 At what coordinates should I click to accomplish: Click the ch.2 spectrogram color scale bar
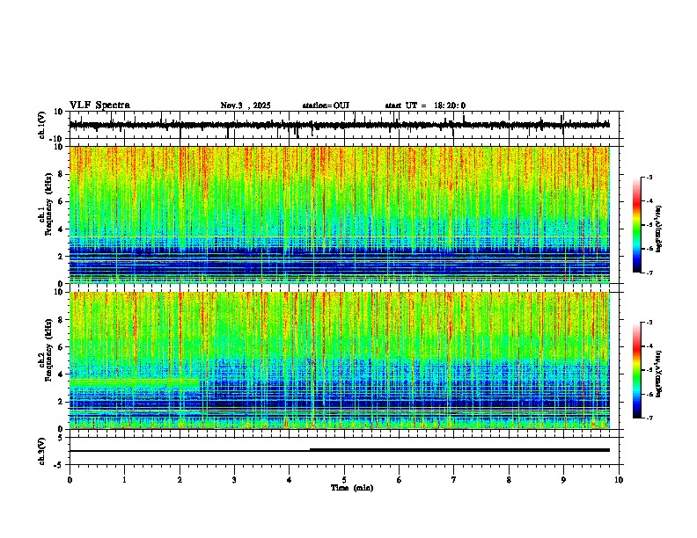pyautogui.click(x=636, y=370)
